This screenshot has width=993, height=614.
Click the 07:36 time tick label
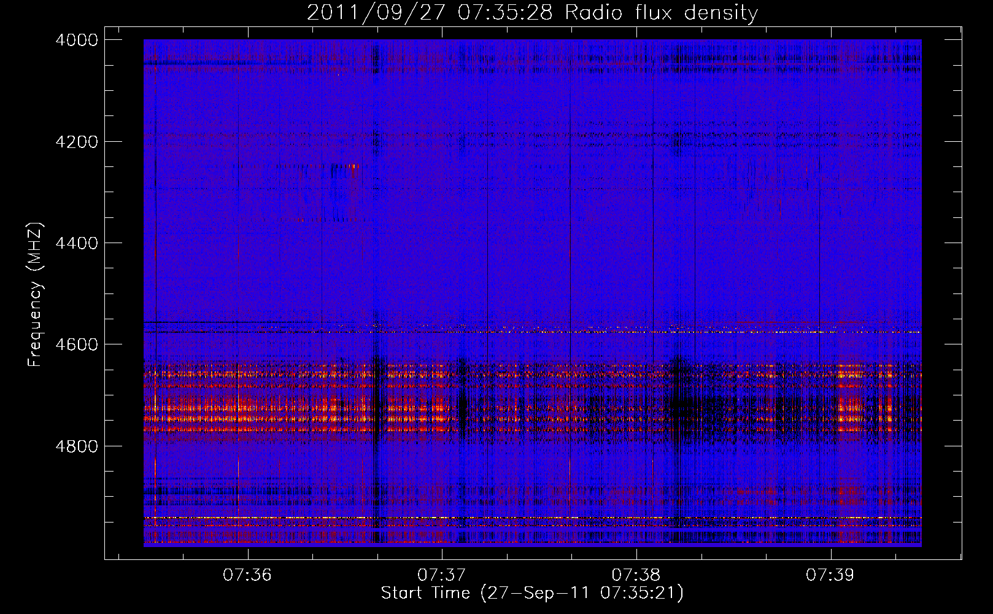pyautogui.click(x=247, y=575)
